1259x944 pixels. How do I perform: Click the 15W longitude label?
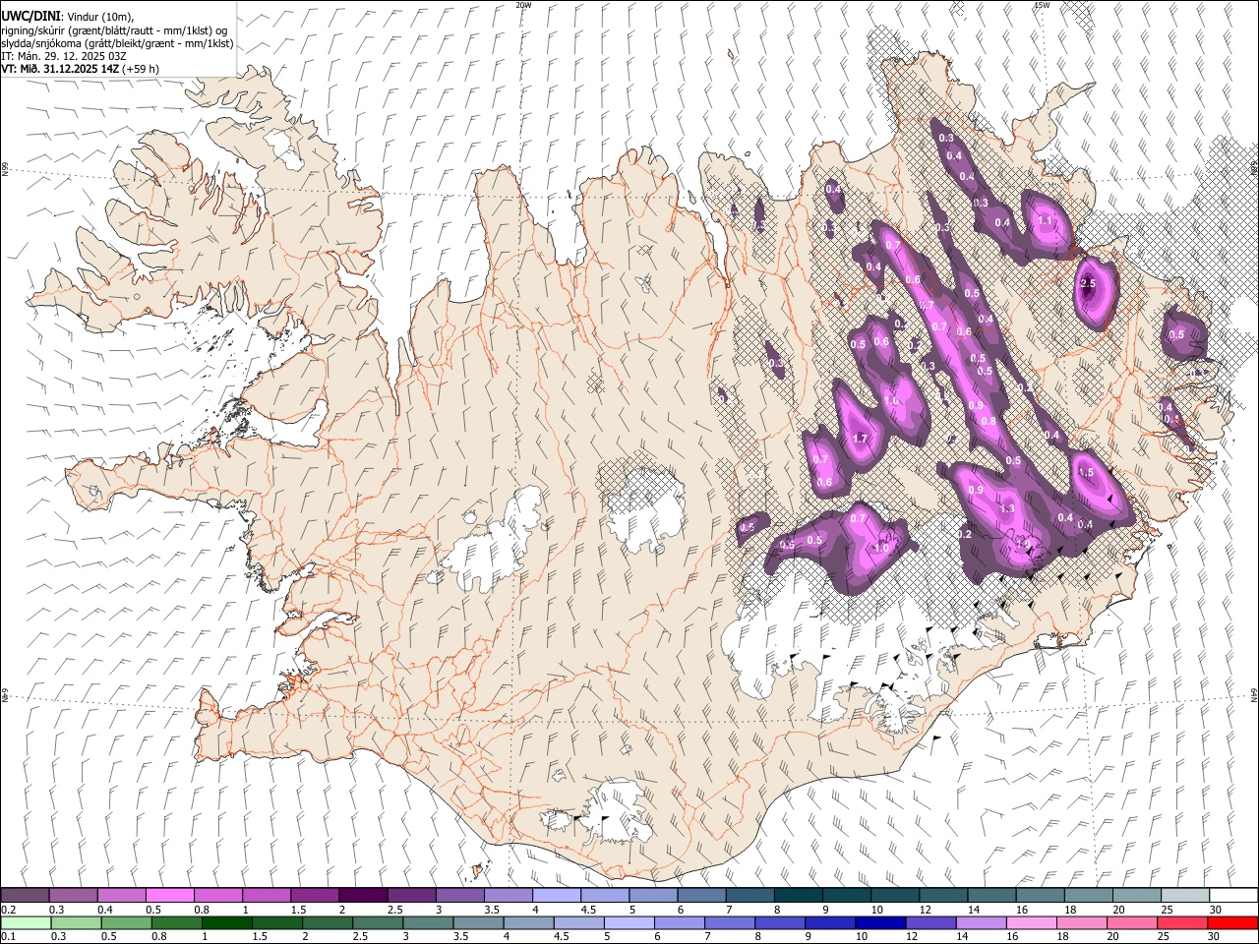(1042, 5)
